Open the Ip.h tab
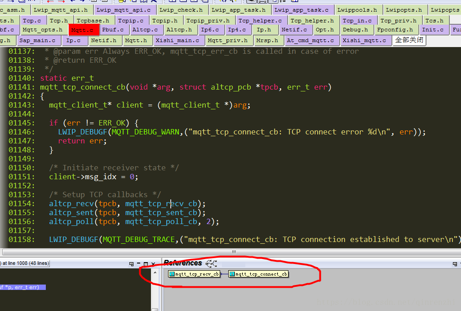 tap(265, 30)
